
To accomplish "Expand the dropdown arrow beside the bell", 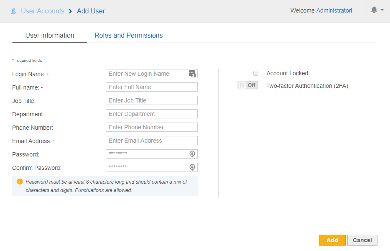I will 382,10.
